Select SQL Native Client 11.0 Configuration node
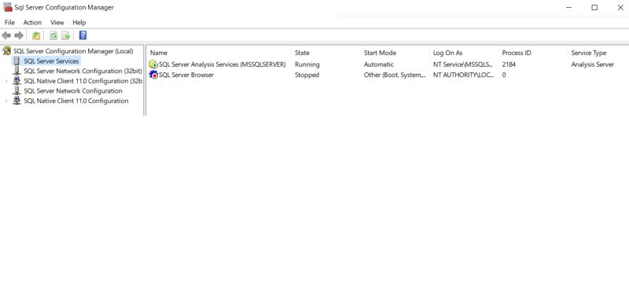 (x=76, y=101)
